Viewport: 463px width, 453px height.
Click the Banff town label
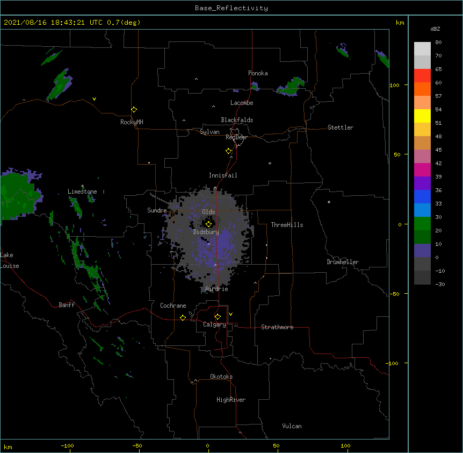(x=67, y=305)
